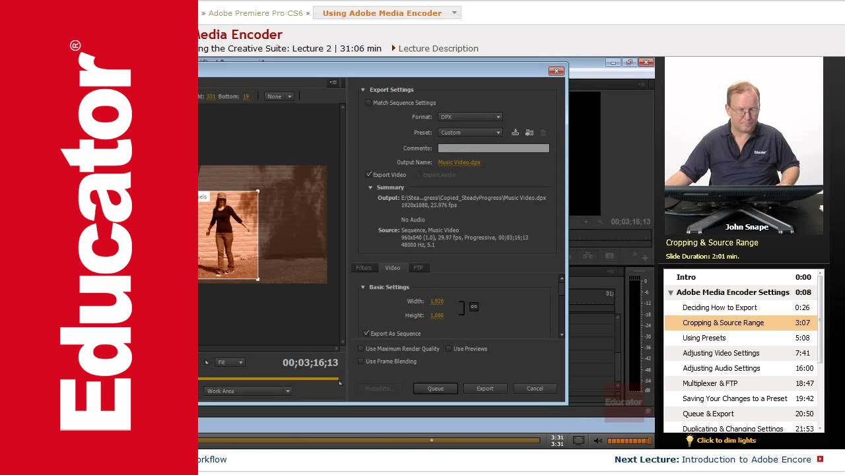
Task: Open the Fit zoom level dropdown
Action: tap(230, 362)
